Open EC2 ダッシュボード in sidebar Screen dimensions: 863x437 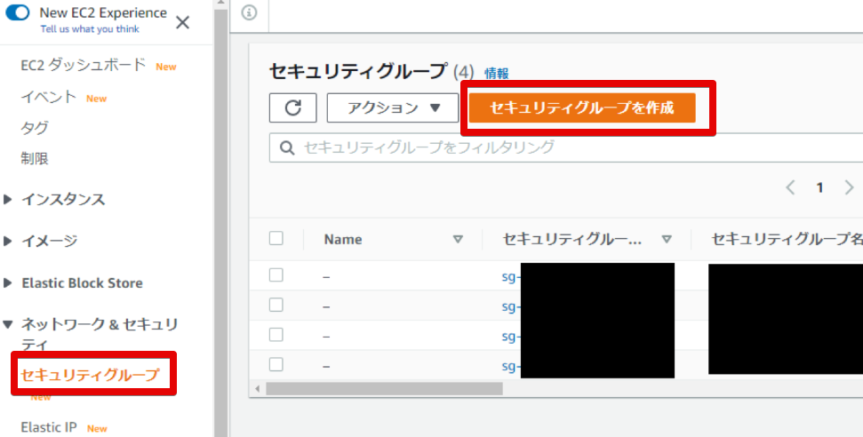coord(84,65)
